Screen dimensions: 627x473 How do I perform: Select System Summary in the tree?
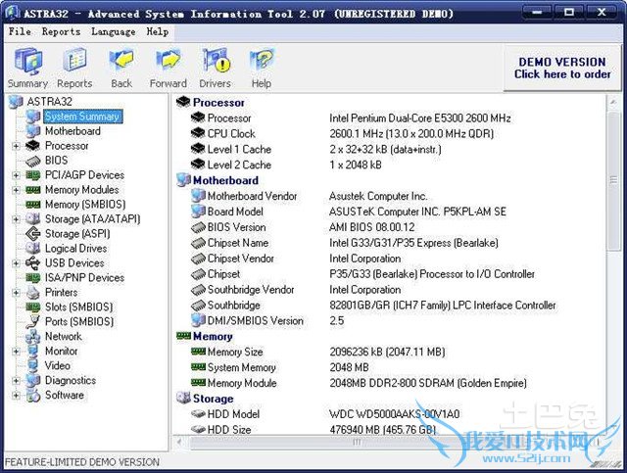click(82, 117)
